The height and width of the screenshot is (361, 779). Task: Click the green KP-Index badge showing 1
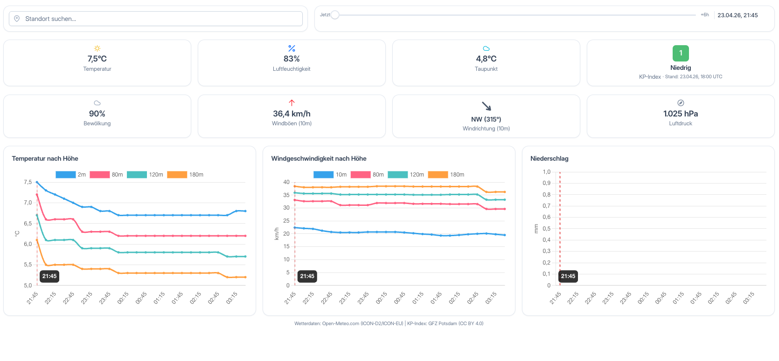(681, 53)
